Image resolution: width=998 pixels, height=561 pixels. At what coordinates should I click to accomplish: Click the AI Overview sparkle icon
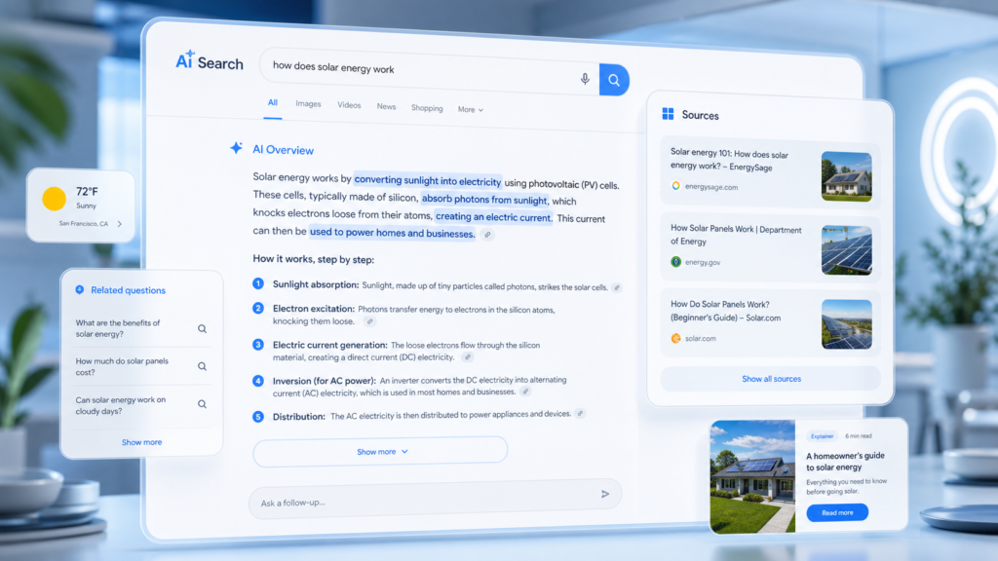pyautogui.click(x=236, y=148)
